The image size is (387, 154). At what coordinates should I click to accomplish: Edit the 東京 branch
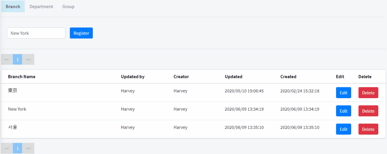(x=343, y=93)
